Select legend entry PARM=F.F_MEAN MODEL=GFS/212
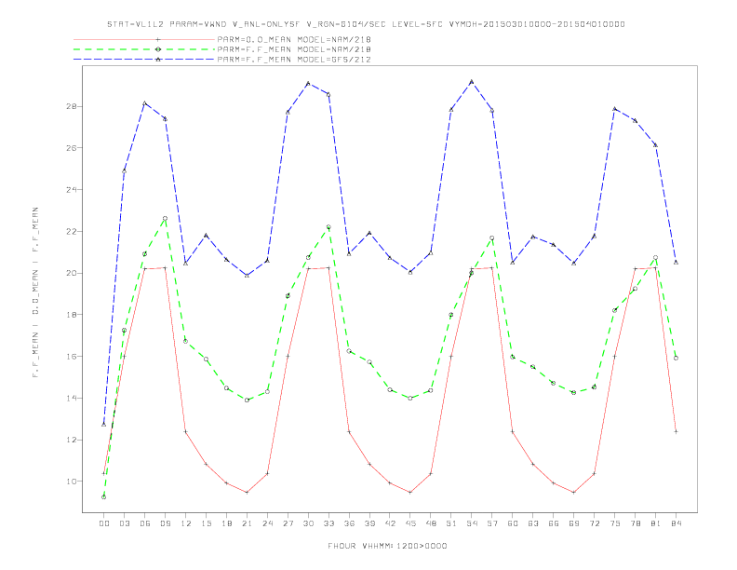737x570 pixels. [x=294, y=60]
